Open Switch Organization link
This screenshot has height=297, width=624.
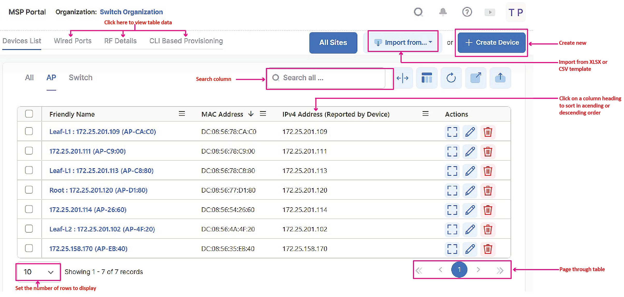[131, 12]
